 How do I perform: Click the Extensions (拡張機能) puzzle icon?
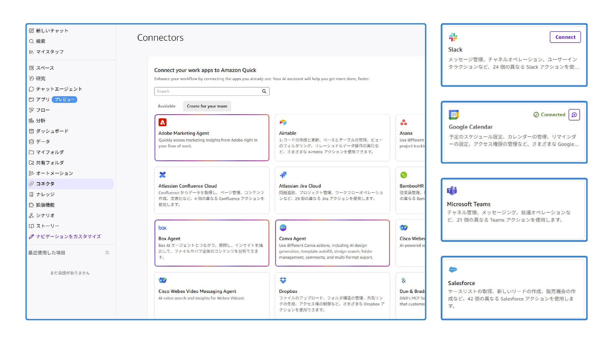pos(31,205)
